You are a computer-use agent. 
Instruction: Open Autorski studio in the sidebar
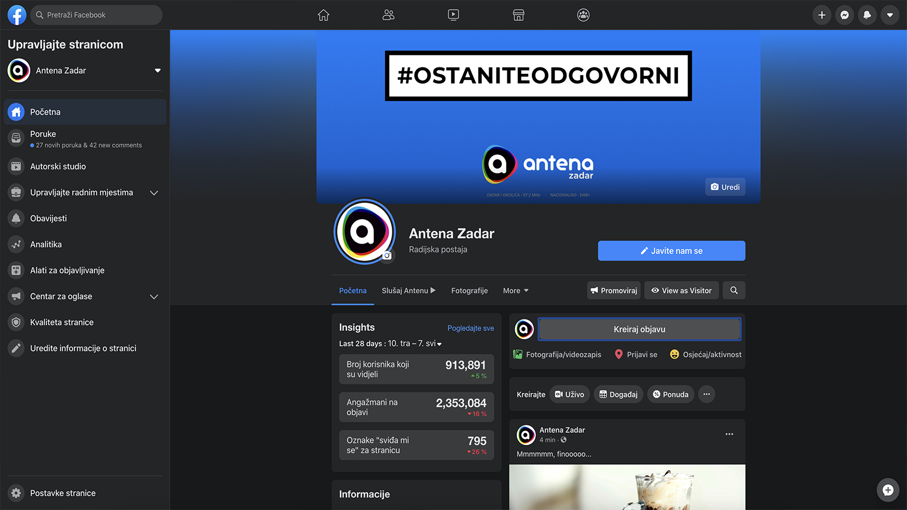pos(85,167)
